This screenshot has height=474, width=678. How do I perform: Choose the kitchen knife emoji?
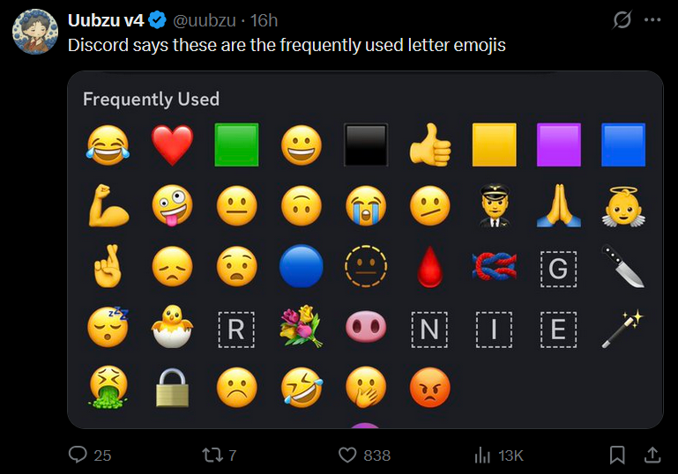[623, 266]
